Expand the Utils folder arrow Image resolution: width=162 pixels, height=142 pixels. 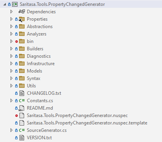point(11,86)
